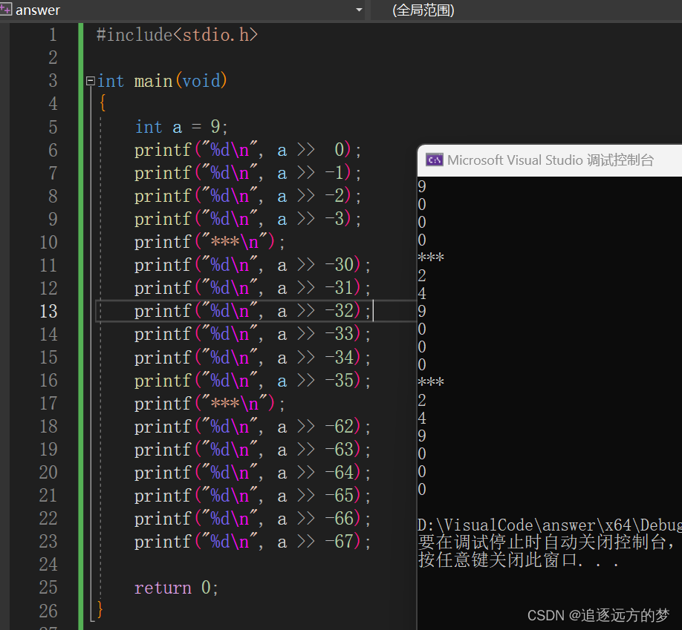Click the 要在调试停止时自动关闭控制台 console line
Image resolution: width=682 pixels, height=630 pixels.
546,542
